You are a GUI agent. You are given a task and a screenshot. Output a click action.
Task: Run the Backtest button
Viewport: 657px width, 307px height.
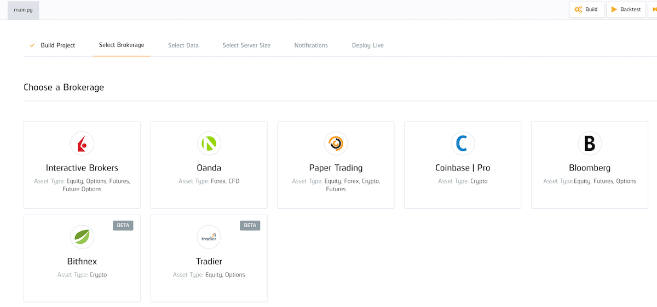[626, 9]
